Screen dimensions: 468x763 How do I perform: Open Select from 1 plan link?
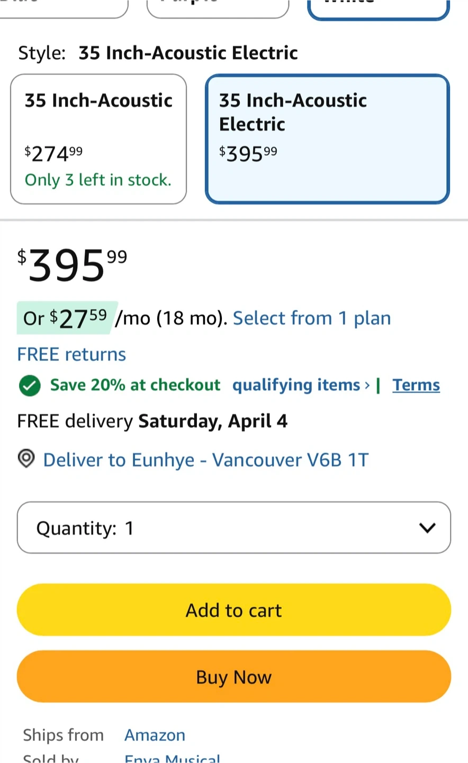[312, 318]
